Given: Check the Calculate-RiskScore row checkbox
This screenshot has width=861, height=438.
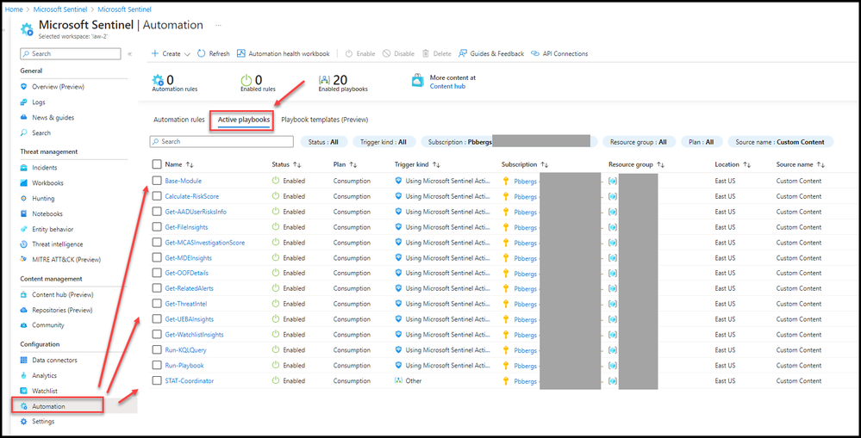Looking at the screenshot, I should [x=157, y=196].
